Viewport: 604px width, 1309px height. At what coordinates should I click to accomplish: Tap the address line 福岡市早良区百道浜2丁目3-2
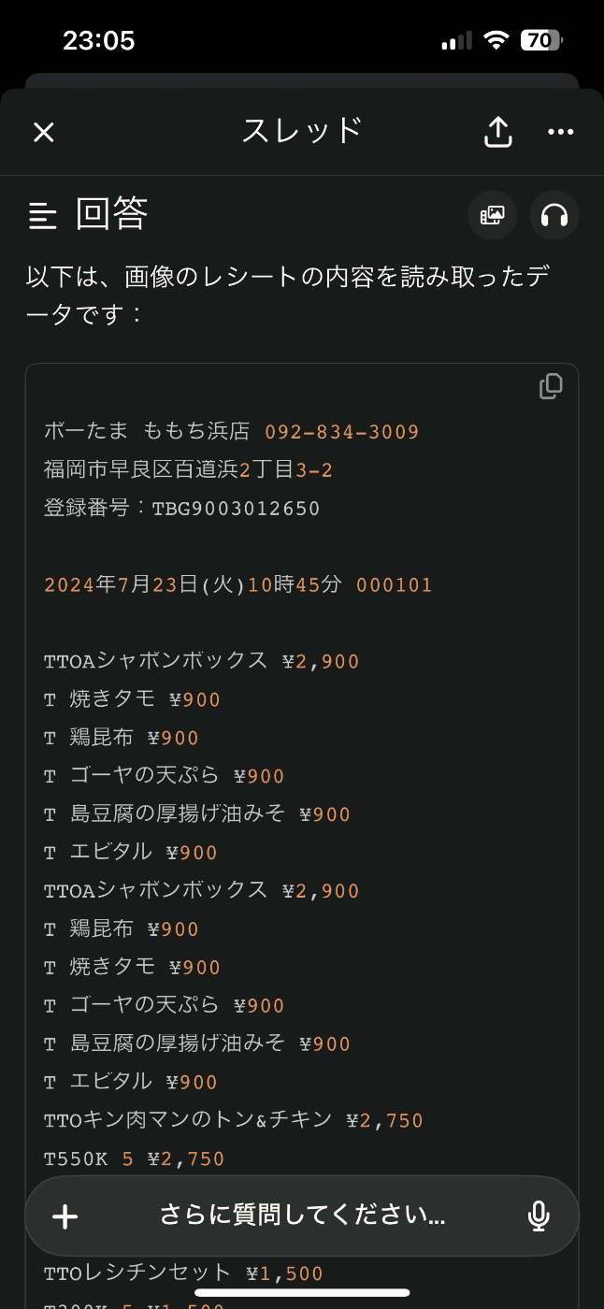tap(188, 470)
